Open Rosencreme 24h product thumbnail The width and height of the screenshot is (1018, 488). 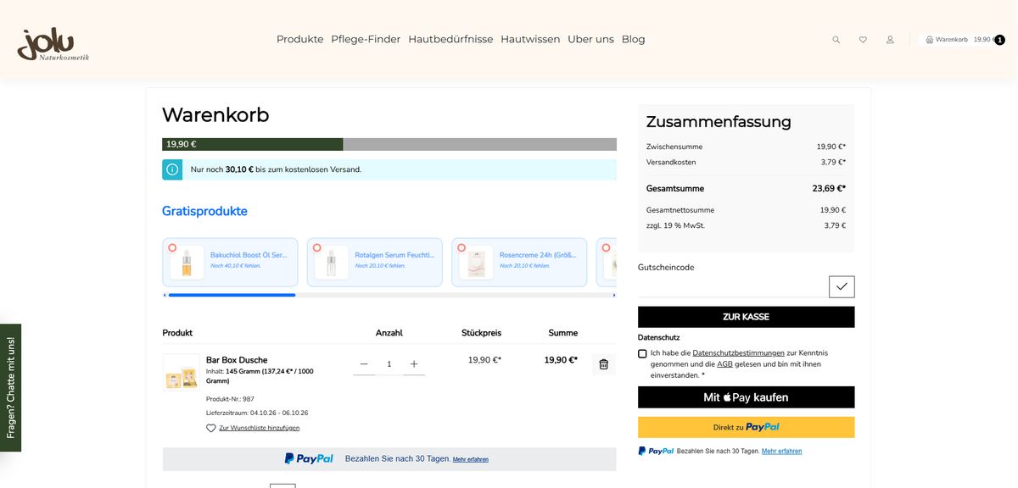476,263
